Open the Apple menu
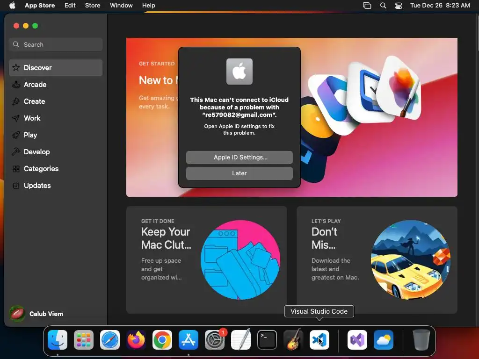Viewport: 479px width, 359px height. [12, 5]
